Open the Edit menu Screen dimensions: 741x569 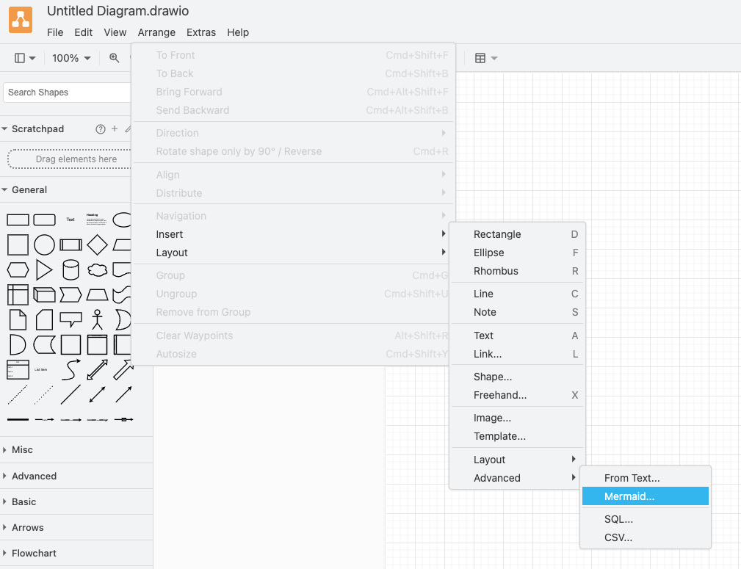(83, 32)
